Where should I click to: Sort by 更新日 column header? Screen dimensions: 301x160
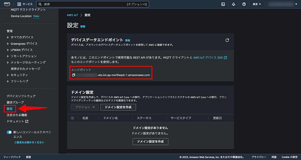coord(217,118)
